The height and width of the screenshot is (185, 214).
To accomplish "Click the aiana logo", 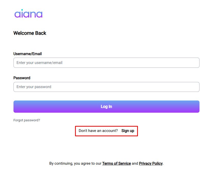I will pyautogui.click(x=28, y=14).
